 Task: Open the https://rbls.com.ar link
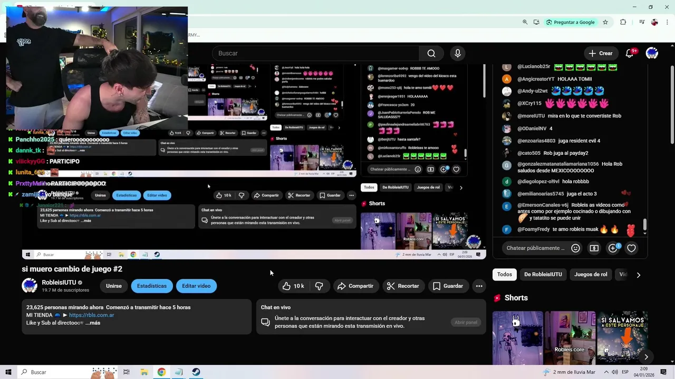coord(91,315)
